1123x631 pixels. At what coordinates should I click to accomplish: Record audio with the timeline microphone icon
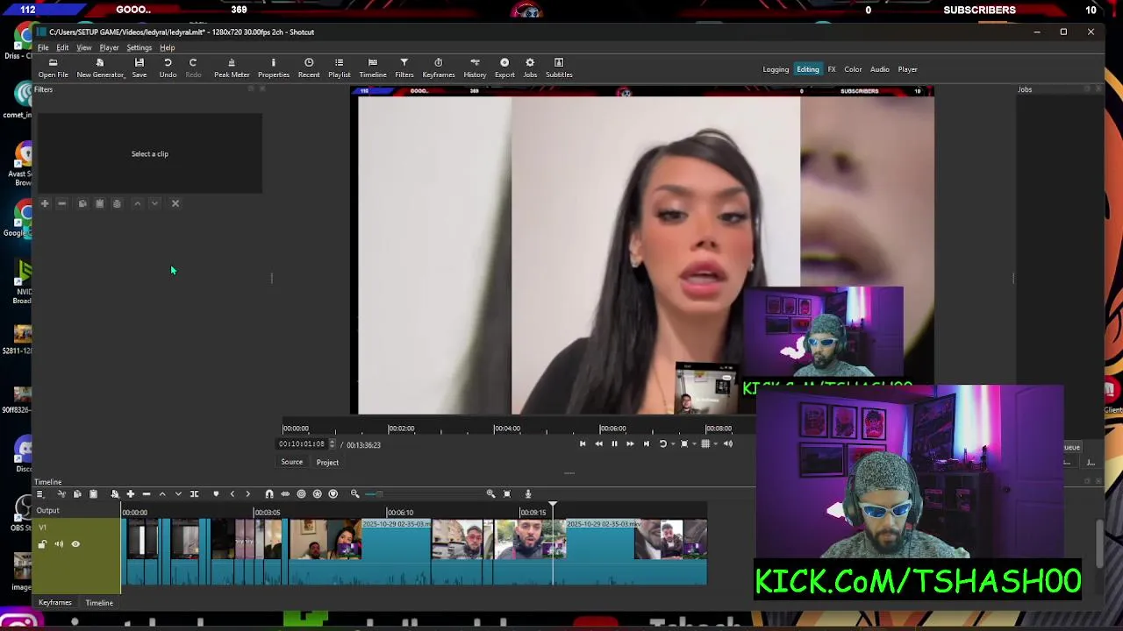click(528, 493)
